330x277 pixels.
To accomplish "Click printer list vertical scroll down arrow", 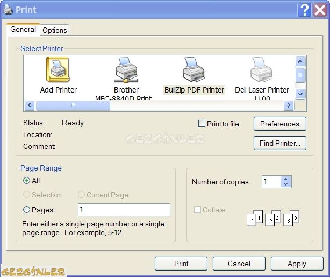I will pyautogui.click(x=300, y=94).
